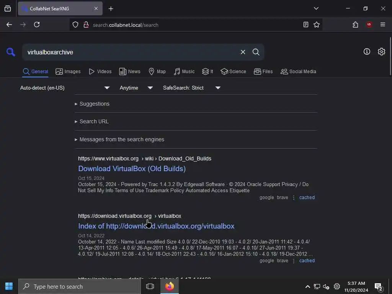Open the About info icon
Image resolution: width=392 pixels, height=294 pixels.
click(x=367, y=52)
